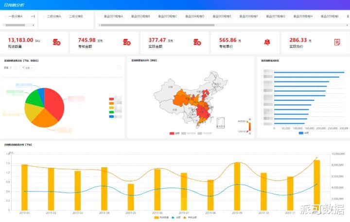This screenshot has width=350, height=222.
Task: Click the coin stack icon beside 13,183.00 SKU
Action: (x=56, y=42)
